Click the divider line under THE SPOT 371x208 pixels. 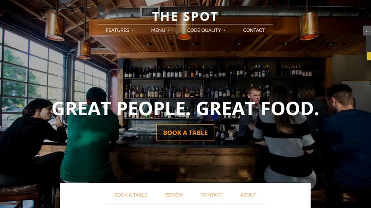pyautogui.click(x=185, y=24)
